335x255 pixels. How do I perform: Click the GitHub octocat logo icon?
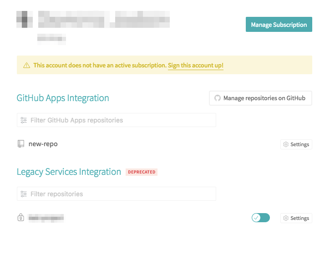pos(218,98)
